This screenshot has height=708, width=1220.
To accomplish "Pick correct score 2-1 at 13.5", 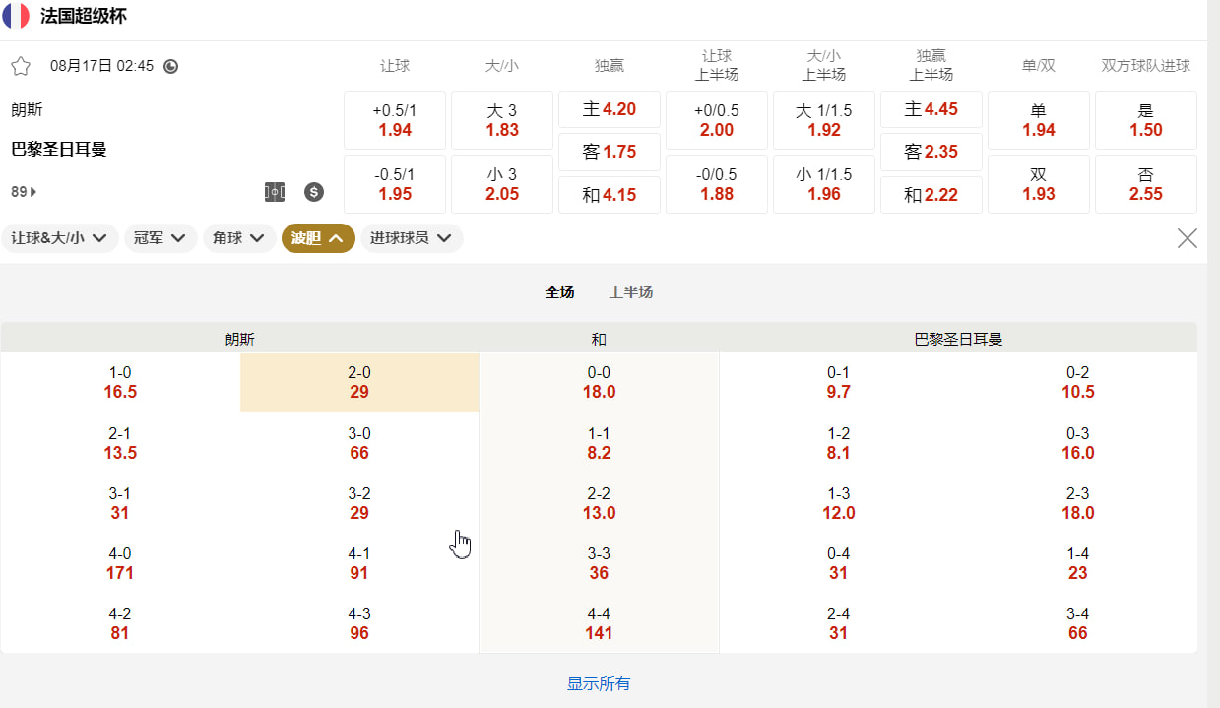I will tap(120, 443).
